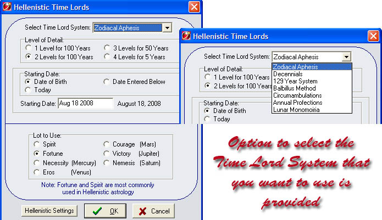
Task: Choose Decennials from the dropdown list
Action: [287, 74]
